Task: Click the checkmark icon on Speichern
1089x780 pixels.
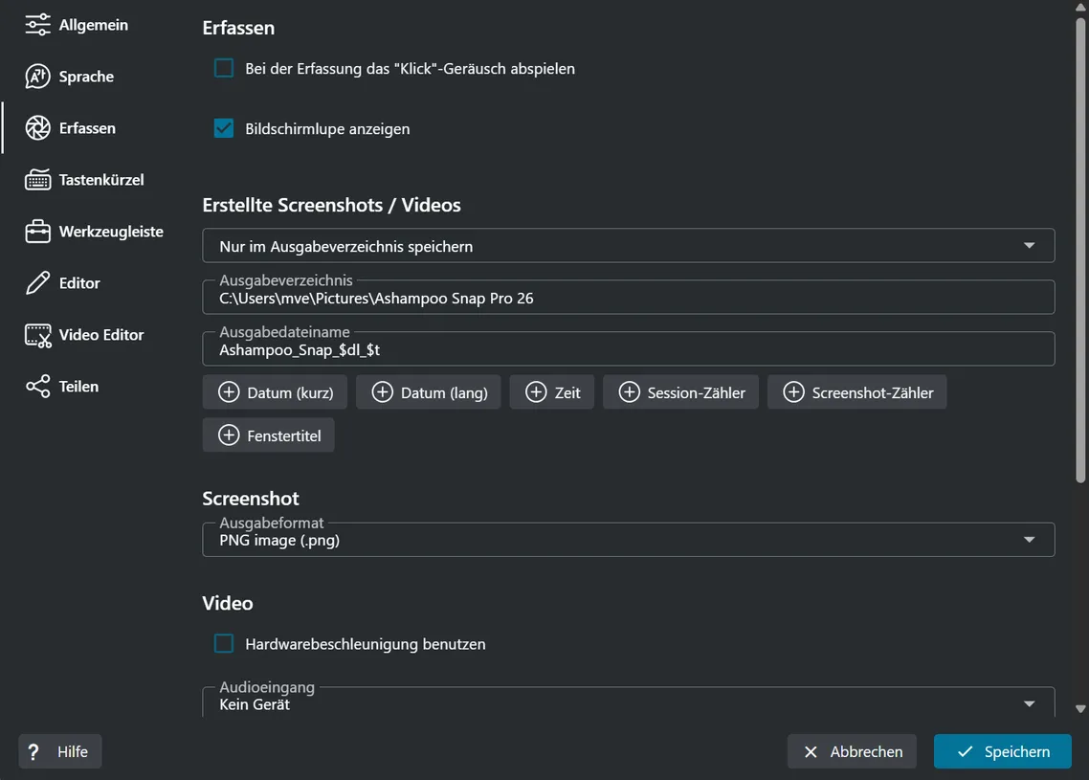Action: (x=965, y=751)
